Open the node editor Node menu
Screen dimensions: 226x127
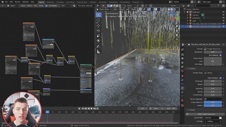[x=41, y=6]
